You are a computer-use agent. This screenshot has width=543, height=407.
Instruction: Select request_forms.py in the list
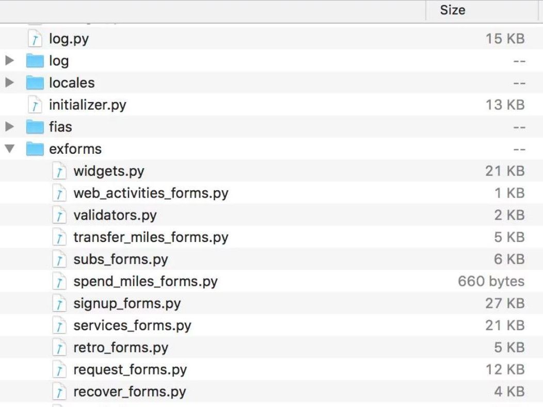point(130,370)
